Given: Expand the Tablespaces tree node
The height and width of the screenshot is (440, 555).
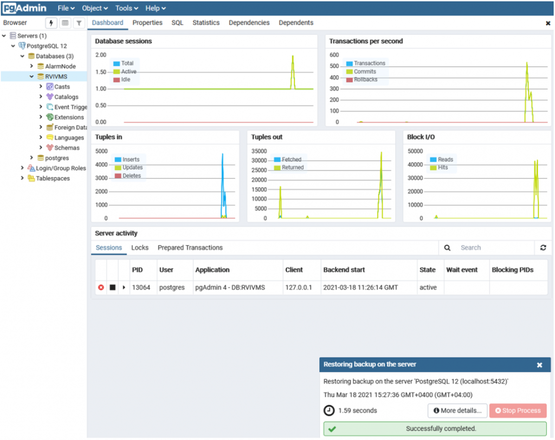Looking at the screenshot, I should (x=23, y=178).
